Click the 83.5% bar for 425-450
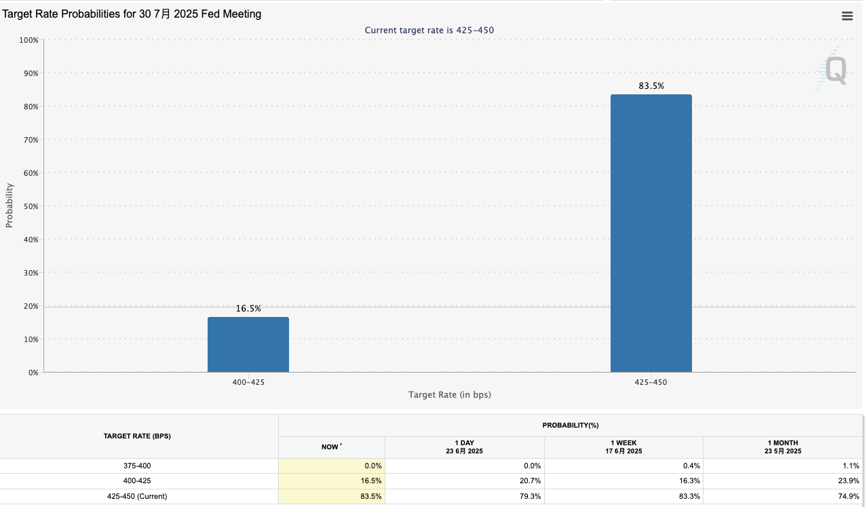The image size is (865, 507). click(x=651, y=233)
